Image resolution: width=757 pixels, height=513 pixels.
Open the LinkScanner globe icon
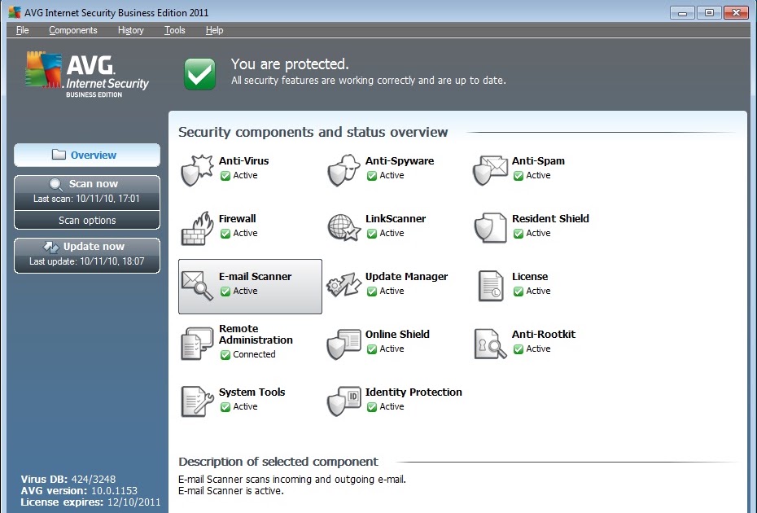(x=343, y=228)
